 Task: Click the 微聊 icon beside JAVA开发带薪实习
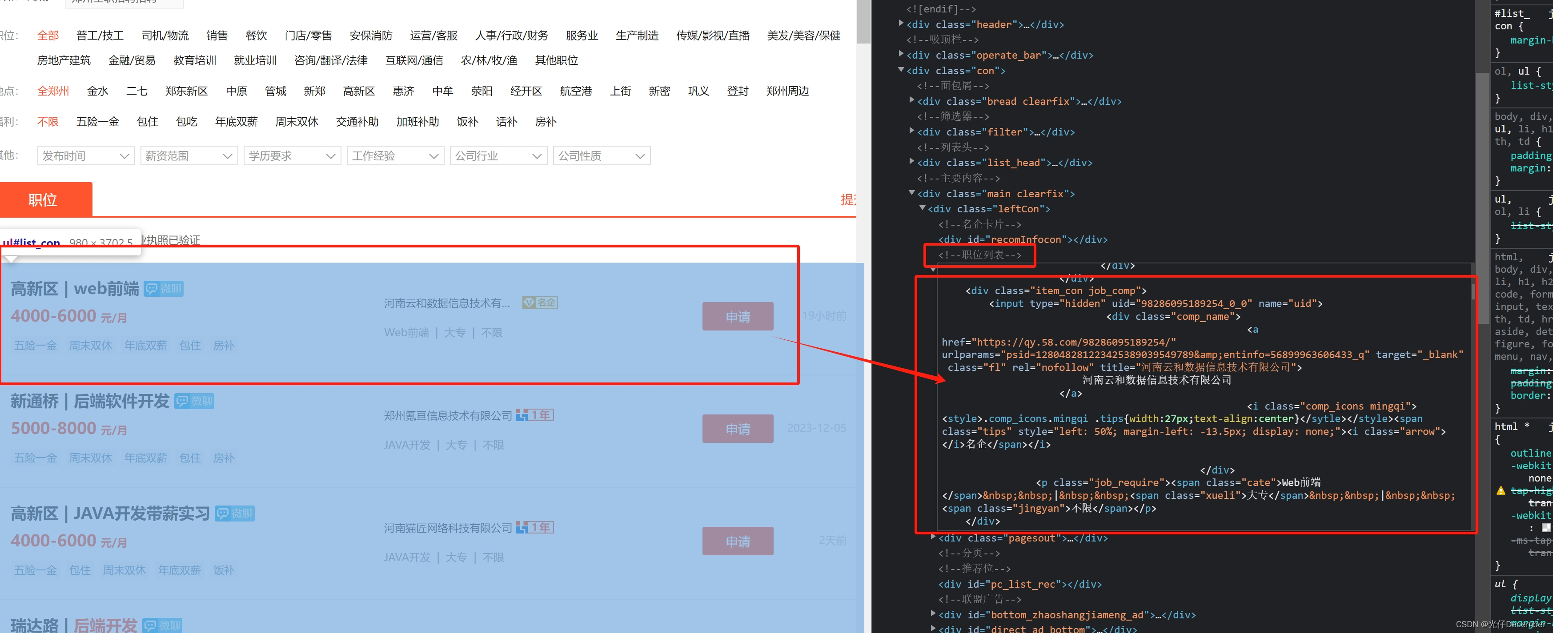tap(234, 514)
